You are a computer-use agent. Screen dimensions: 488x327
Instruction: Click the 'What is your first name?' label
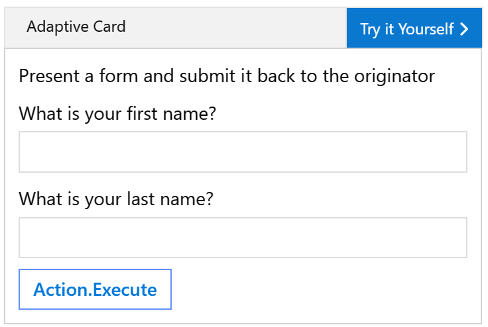point(117,113)
